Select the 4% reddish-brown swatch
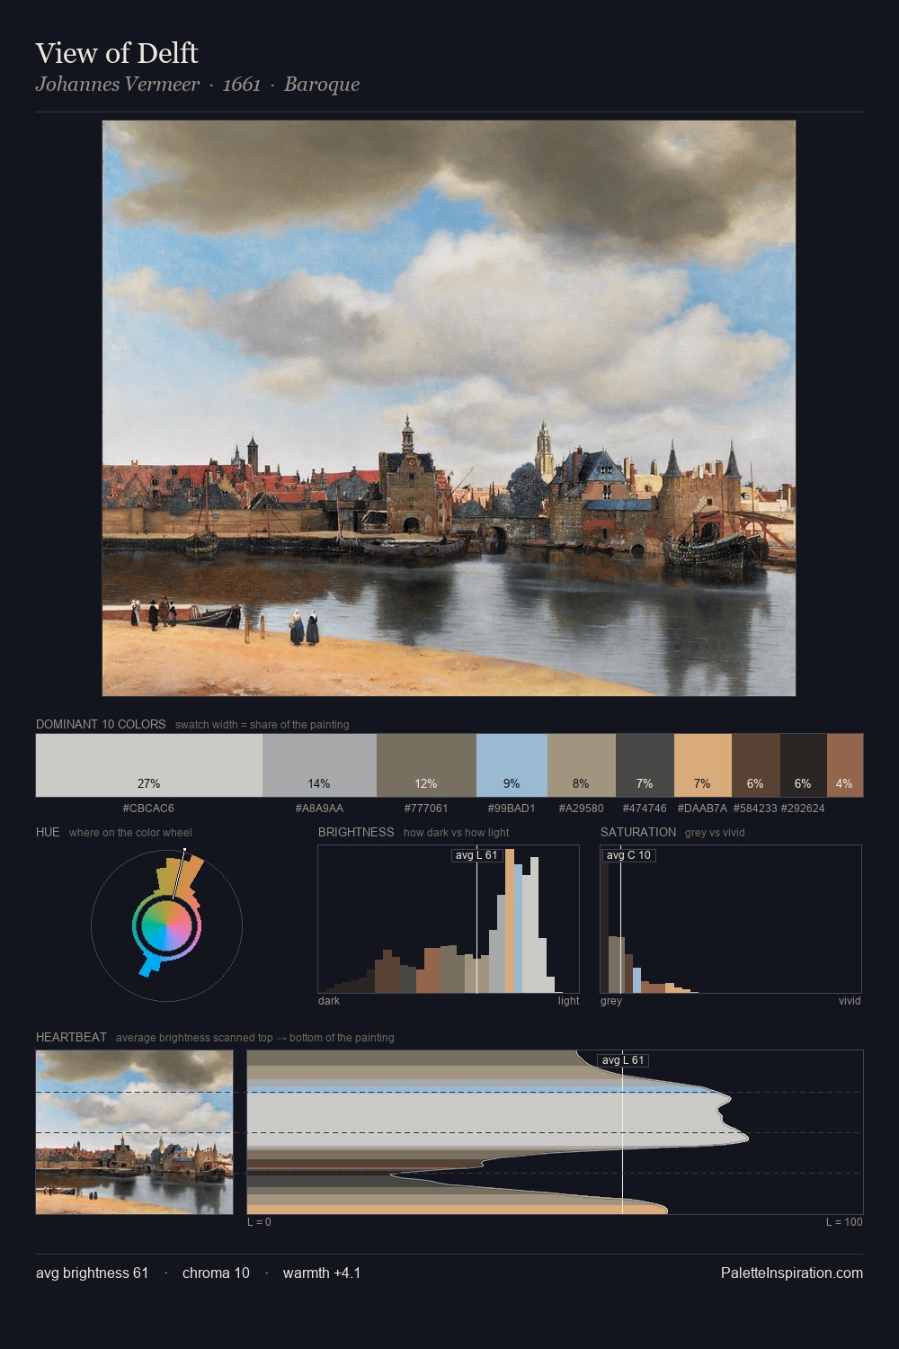 [845, 765]
